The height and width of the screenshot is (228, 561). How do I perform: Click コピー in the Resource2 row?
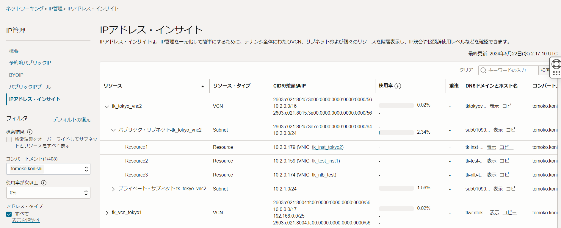coord(507,161)
